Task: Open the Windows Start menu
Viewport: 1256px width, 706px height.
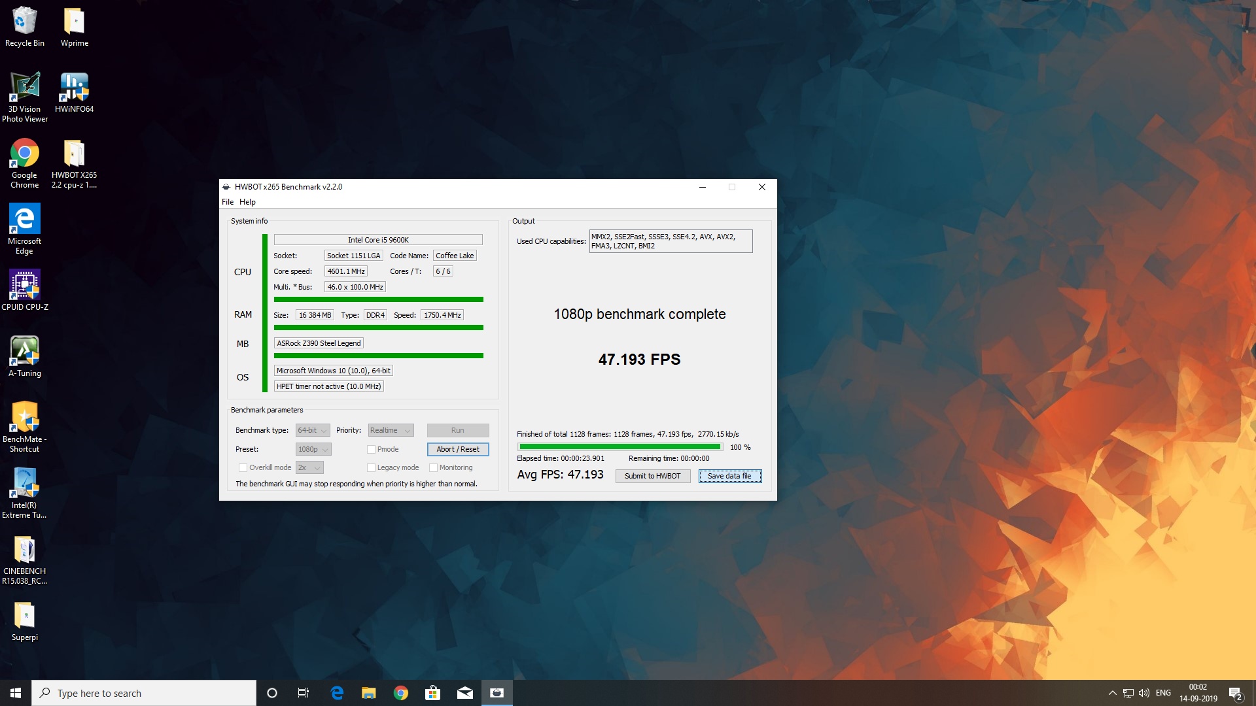Action: coord(16,693)
